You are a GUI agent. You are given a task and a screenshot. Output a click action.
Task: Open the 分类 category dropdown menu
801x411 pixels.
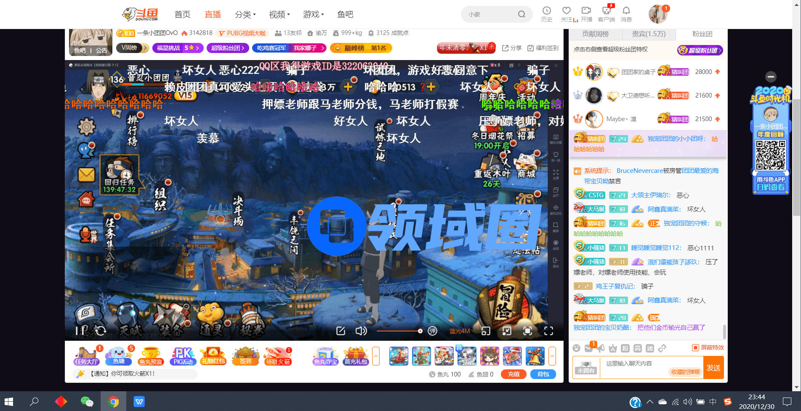(245, 15)
